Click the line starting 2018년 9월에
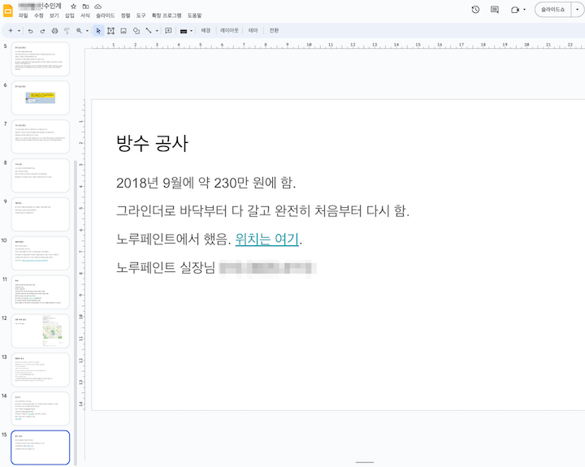Image resolution: width=585 pixels, height=467 pixels. click(206, 183)
